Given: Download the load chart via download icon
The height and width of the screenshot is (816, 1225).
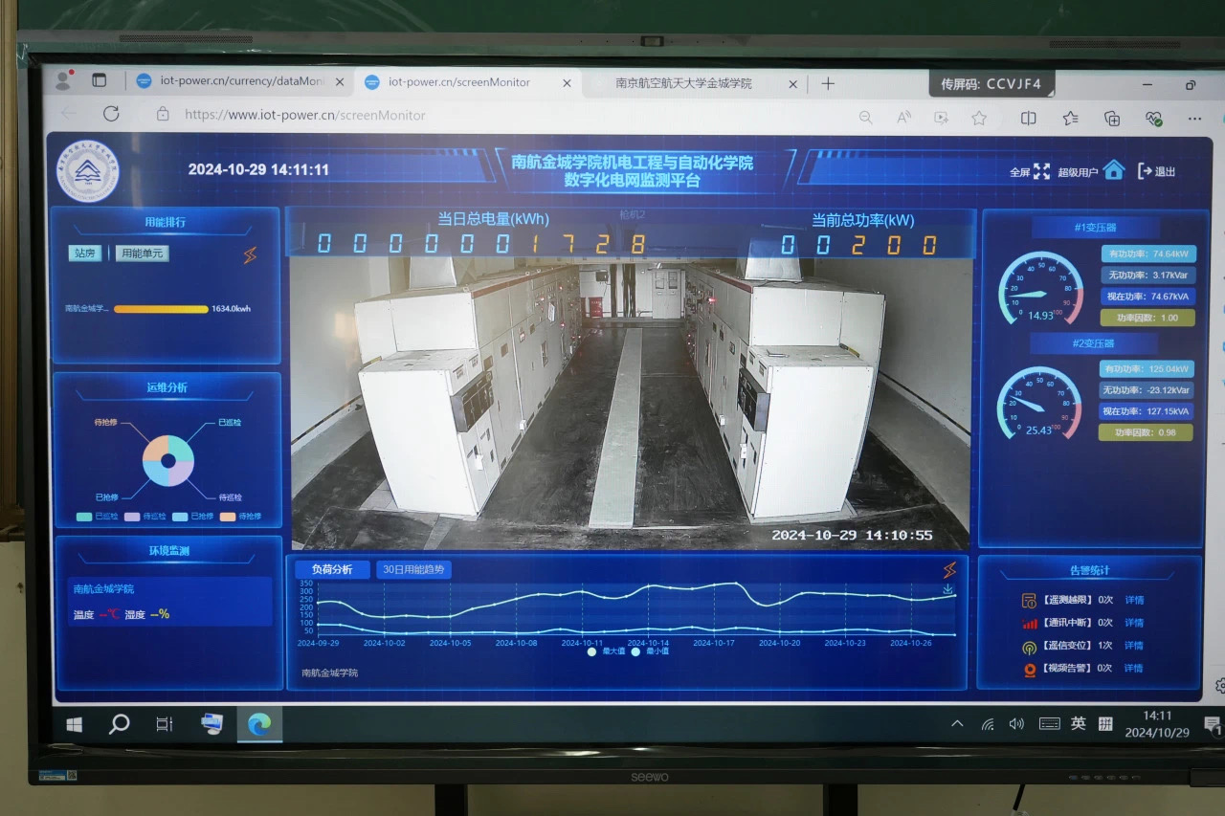Looking at the screenshot, I should pos(947,589).
